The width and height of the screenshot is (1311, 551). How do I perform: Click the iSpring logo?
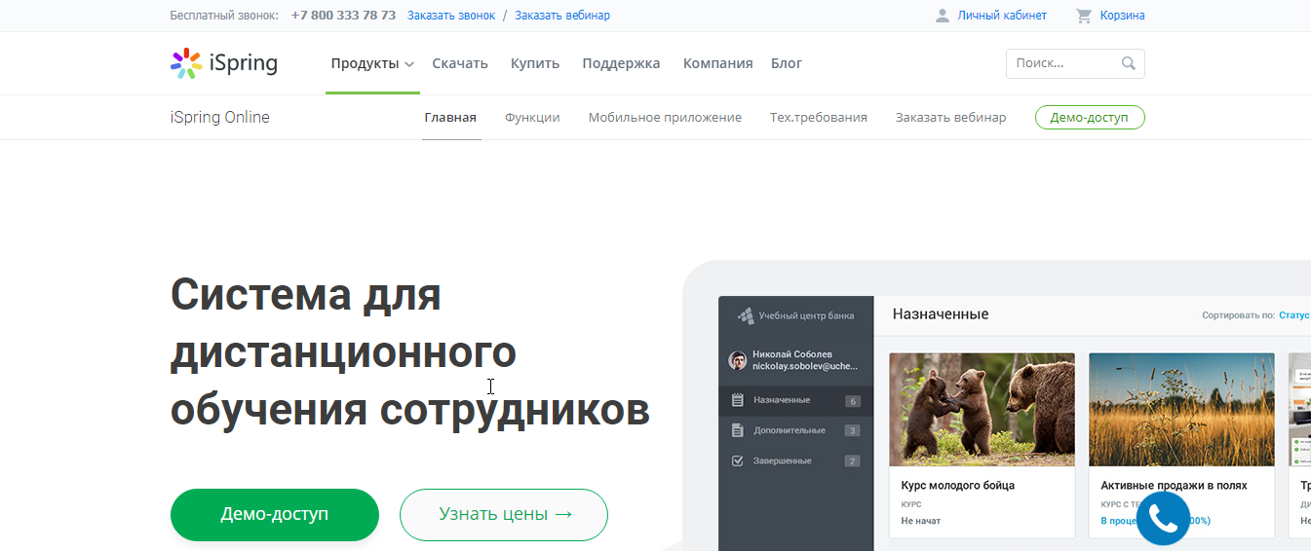[224, 63]
